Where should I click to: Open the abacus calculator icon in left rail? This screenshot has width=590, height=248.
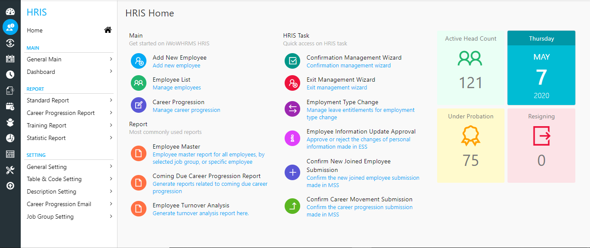(10, 154)
